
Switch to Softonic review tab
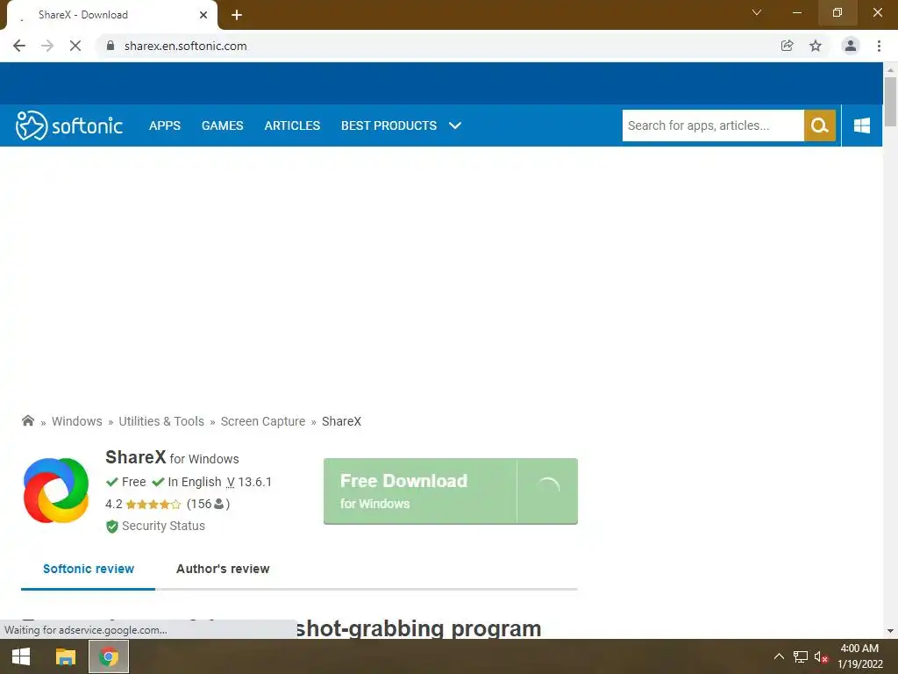click(x=89, y=569)
